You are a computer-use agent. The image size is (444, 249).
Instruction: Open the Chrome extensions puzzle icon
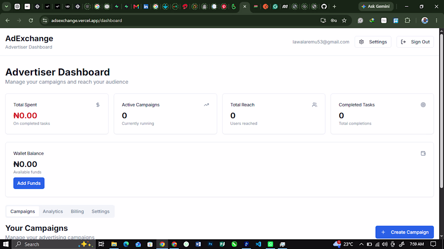coord(408,21)
